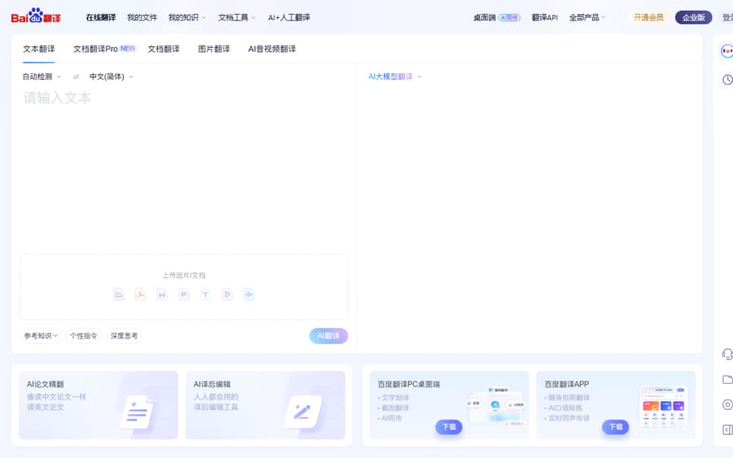733x458 pixels.
Task: Click 开通会员 button
Action: [648, 17]
